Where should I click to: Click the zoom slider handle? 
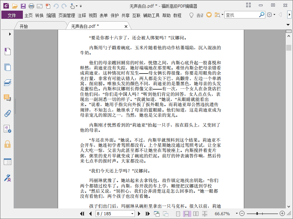(257, 214)
